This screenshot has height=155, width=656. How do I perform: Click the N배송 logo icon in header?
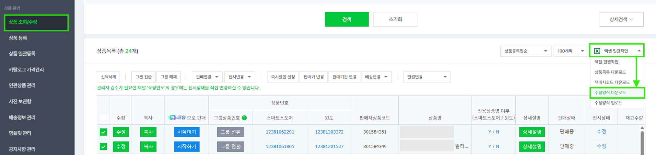(x=172, y=117)
